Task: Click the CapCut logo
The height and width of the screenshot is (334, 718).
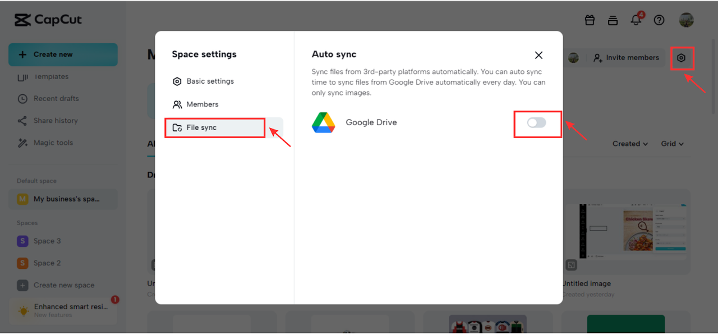Action: click(48, 20)
